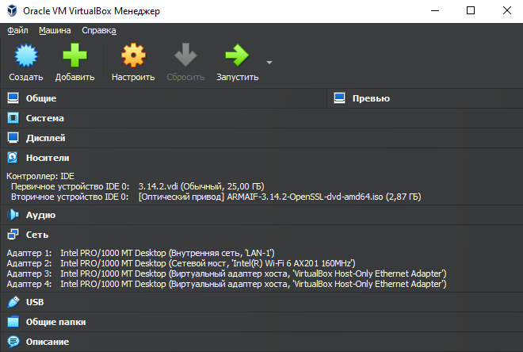Click the ARMAIF-3.14.2-OpenSSL-dvd-amd64.iso optical drive entry

280,197
